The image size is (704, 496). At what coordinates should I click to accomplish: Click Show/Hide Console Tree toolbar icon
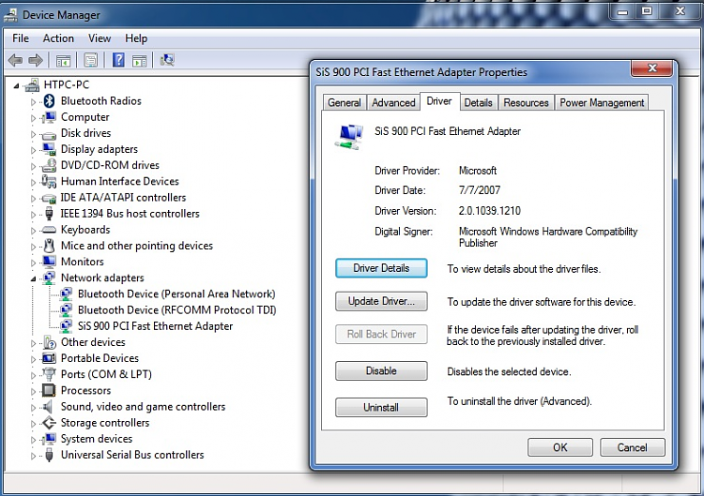click(x=63, y=61)
